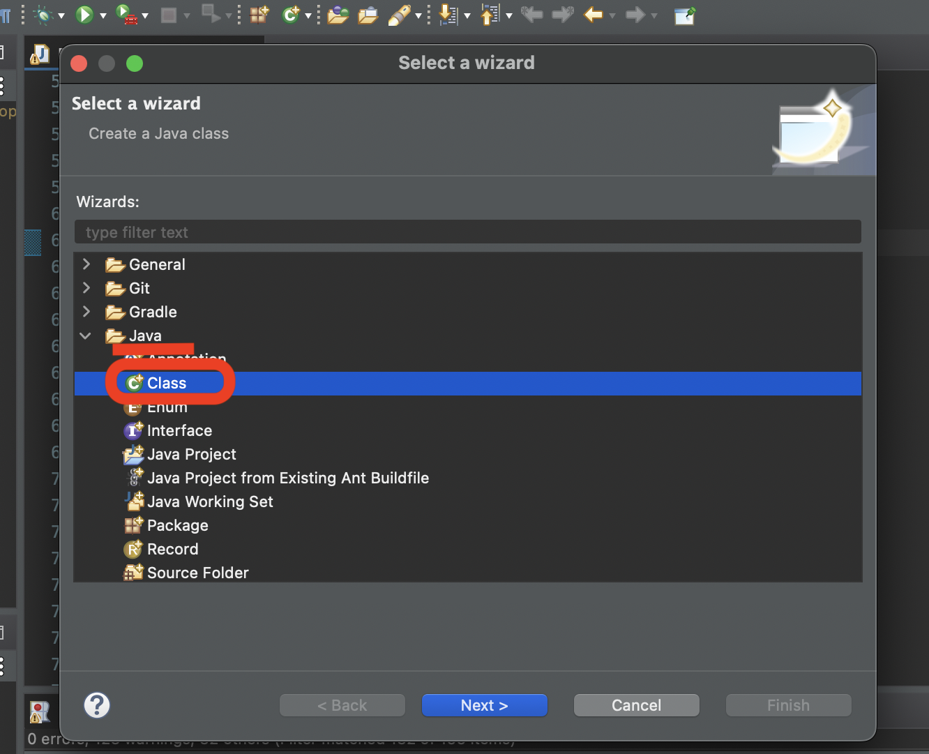This screenshot has height=754, width=929.
Task: Click the type filter text field
Action: (467, 232)
